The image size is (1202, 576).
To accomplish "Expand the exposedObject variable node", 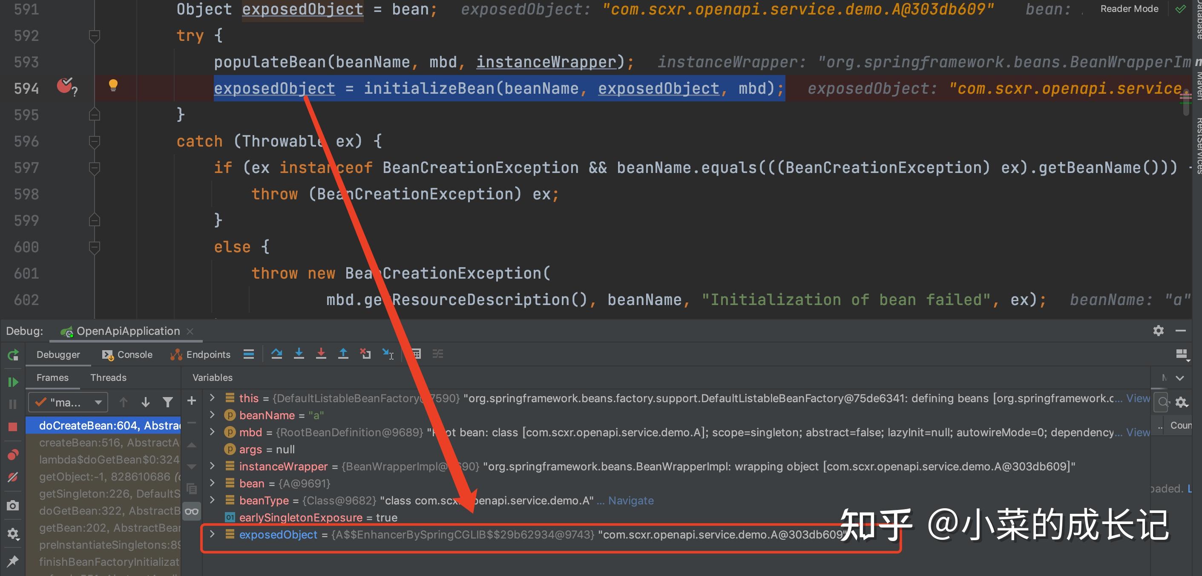I will [x=212, y=534].
